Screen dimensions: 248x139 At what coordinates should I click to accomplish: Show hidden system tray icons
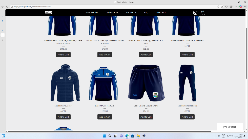[x=216, y=136]
